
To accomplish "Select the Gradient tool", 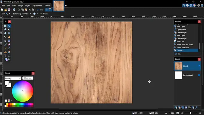I will (x=9, y=41).
